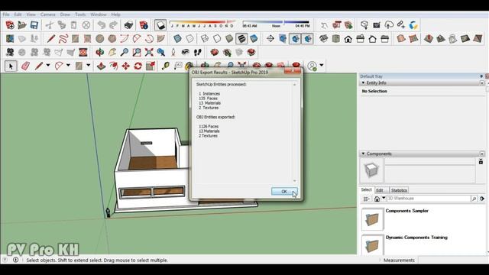Open the Components details flyout arrow

point(482,199)
